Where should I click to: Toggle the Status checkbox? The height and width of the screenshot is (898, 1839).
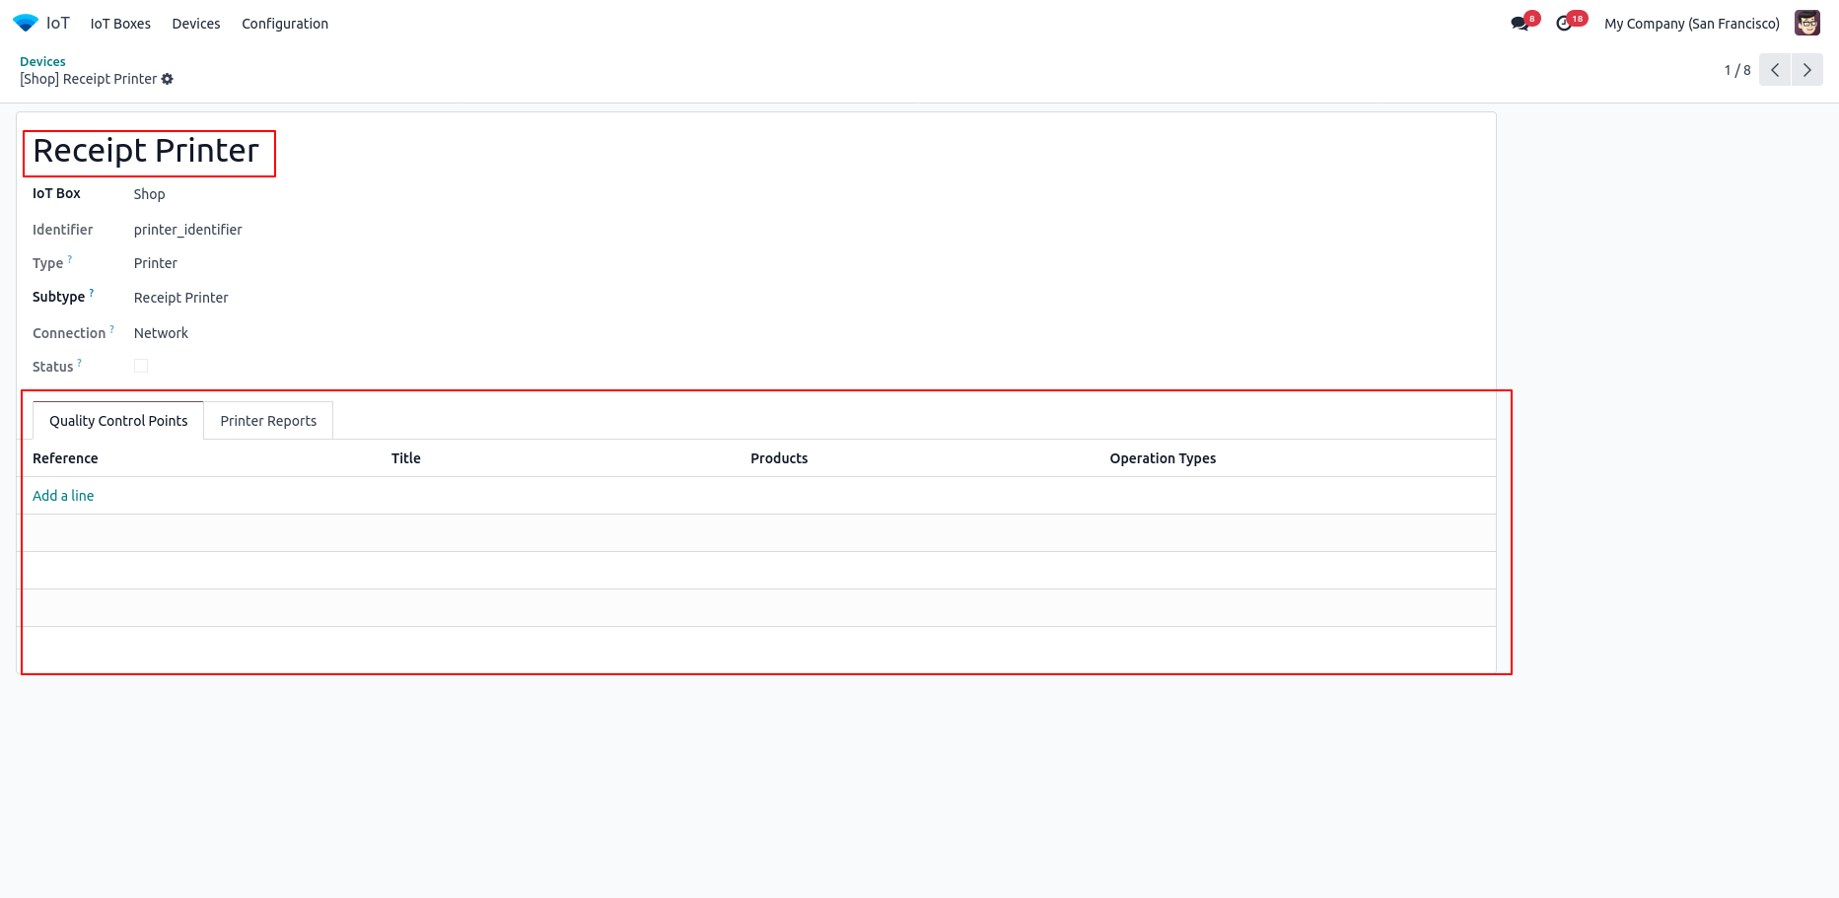point(141,366)
